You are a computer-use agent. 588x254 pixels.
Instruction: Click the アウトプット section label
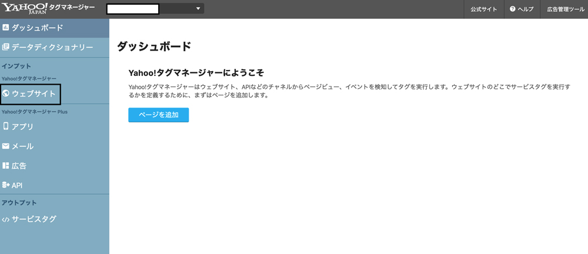pyautogui.click(x=19, y=203)
